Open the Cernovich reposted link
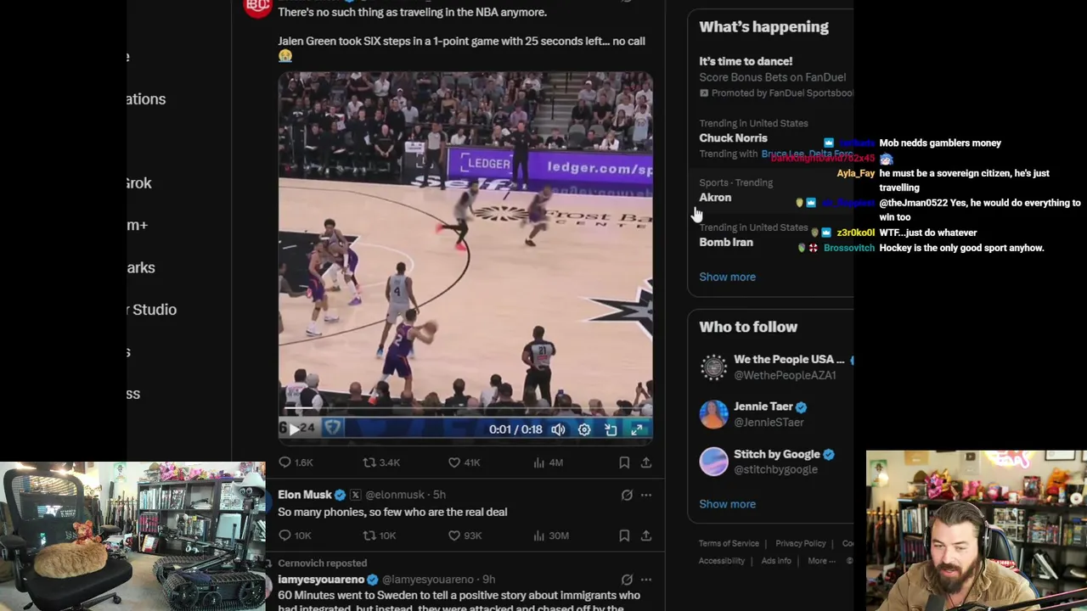The width and height of the screenshot is (1087, 611). point(322,563)
